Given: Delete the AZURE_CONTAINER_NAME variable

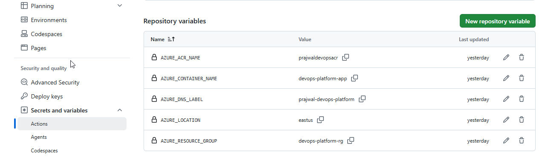Looking at the screenshot, I should [x=522, y=78].
